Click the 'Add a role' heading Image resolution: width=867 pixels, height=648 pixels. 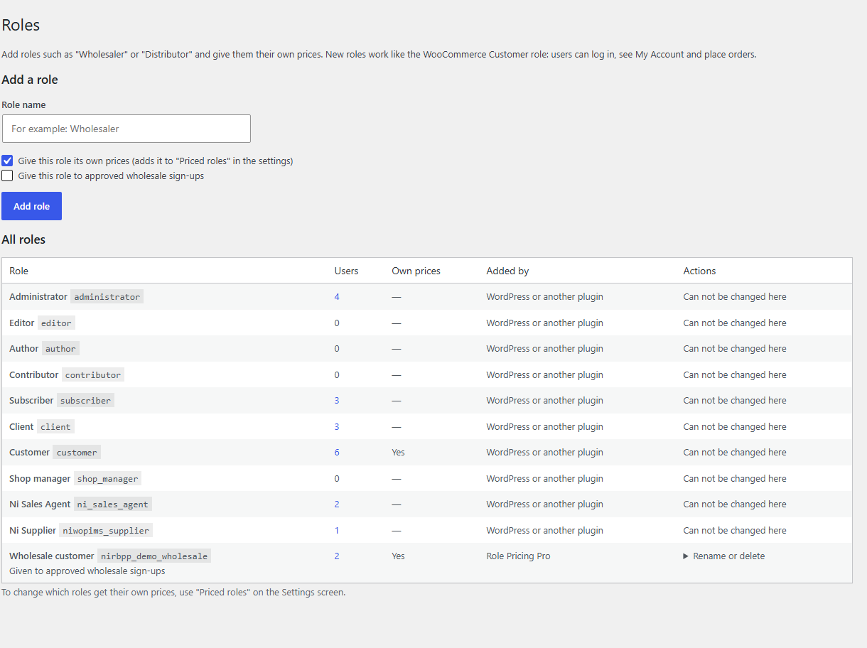30,80
